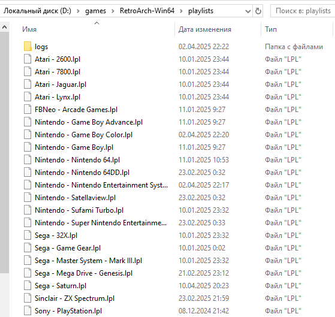Click the logs folder icon
Image resolution: width=335 pixels, height=317 pixels.
(x=28, y=47)
